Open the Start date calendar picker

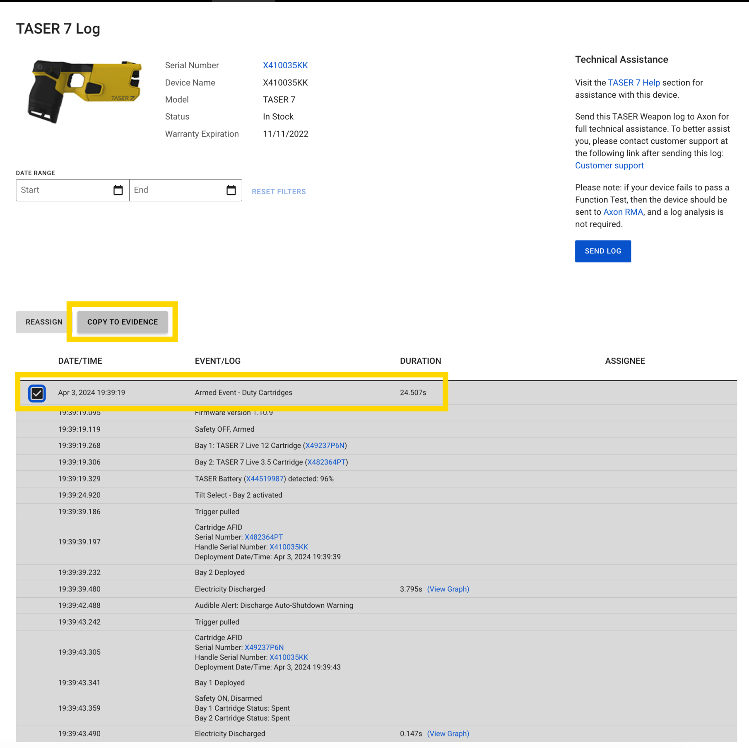click(x=118, y=190)
